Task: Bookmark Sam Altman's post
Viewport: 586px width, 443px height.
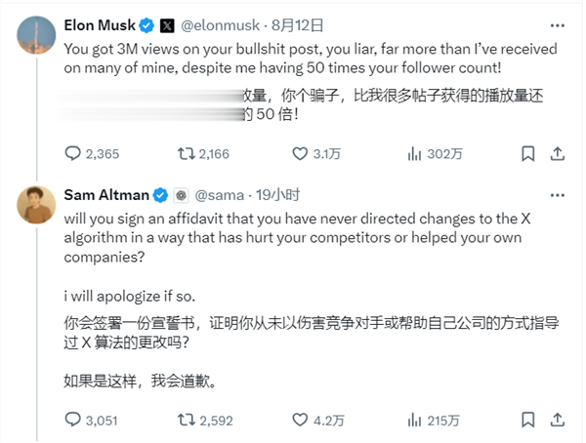Action: coord(528,420)
